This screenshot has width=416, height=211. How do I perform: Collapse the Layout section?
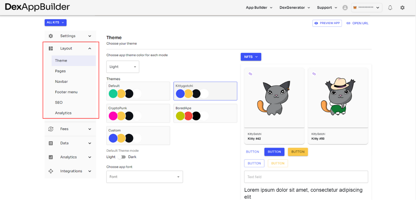[x=90, y=48]
